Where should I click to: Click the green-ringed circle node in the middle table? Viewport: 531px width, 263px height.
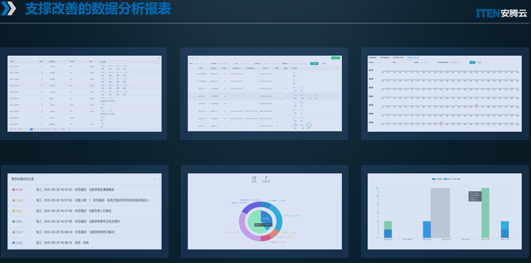click(x=309, y=125)
